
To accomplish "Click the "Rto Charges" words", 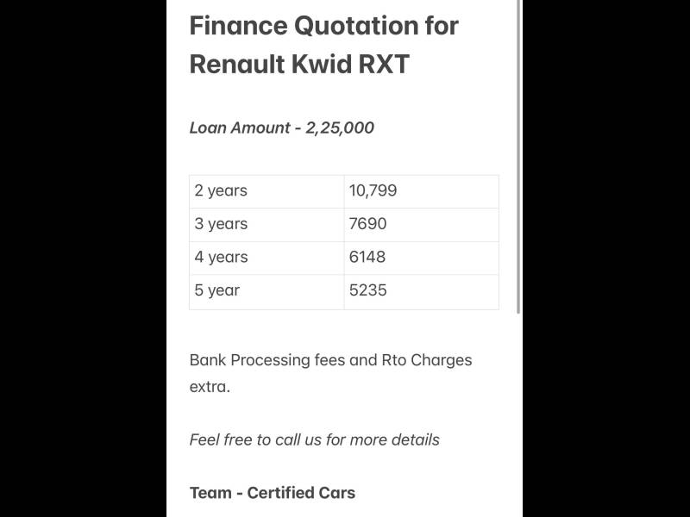I will tap(427, 360).
